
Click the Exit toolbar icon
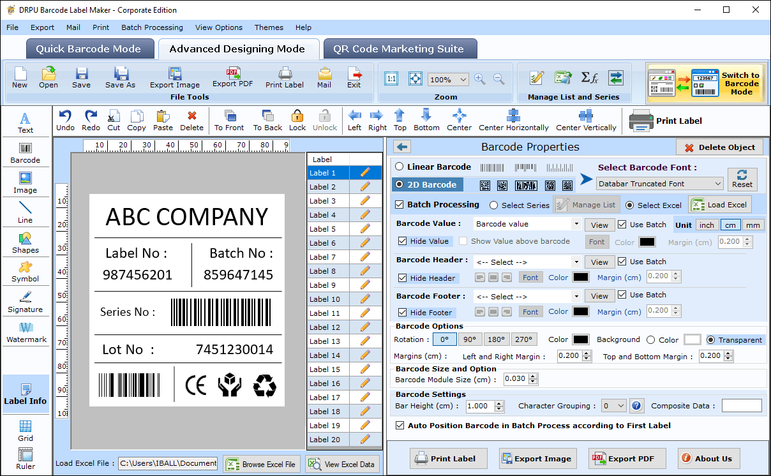(x=354, y=78)
